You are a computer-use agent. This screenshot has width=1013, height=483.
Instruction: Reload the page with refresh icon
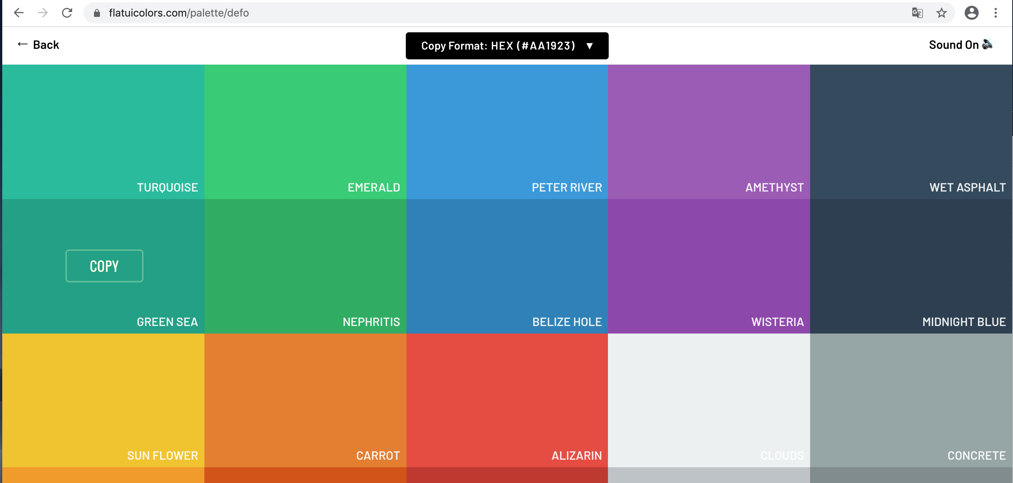(67, 13)
